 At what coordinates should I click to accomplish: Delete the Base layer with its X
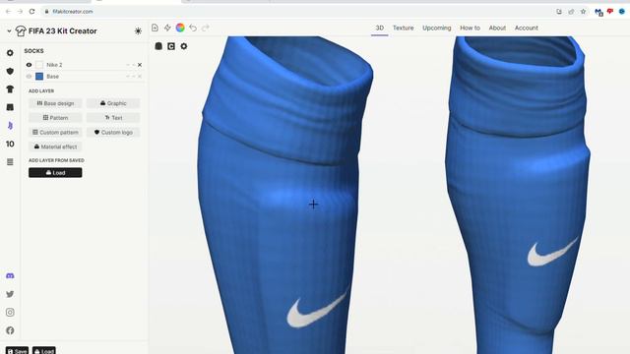click(x=140, y=77)
